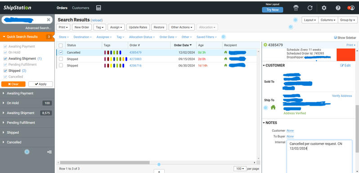Screen dimensions: 359x173
Task: Click the printer icon in top bar
Action: coord(296,8)
